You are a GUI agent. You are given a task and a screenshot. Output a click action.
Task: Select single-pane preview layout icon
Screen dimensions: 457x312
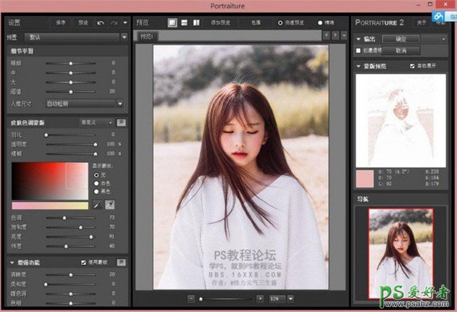(x=173, y=22)
